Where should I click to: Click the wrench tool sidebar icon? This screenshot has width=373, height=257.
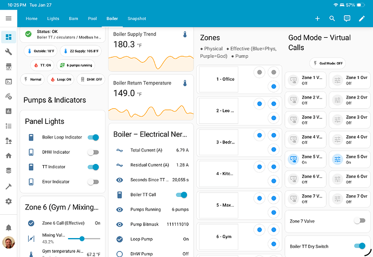coord(9,52)
